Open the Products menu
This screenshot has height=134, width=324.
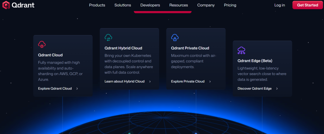point(97,5)
